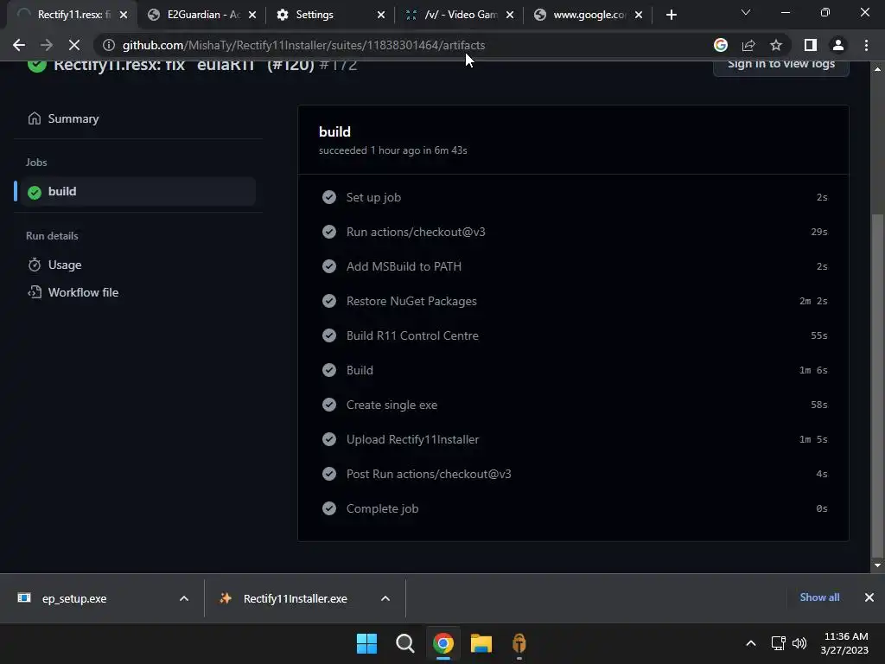Click 'succeeded 1 hour ago in 6m 43s' text
This screenshot has height=664, width=885.
coord(393,150)
